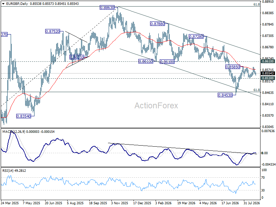Image resolution: width=276 pixels, height=207 pixels.
Task: Select the 0.86100 price label
Action: [x=167, y=62]
